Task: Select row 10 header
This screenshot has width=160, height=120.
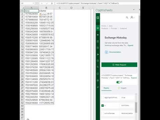Action: 22,38
